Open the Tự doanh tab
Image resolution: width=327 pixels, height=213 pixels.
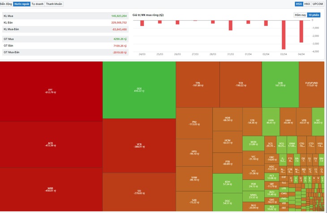[x=38, y=4]
